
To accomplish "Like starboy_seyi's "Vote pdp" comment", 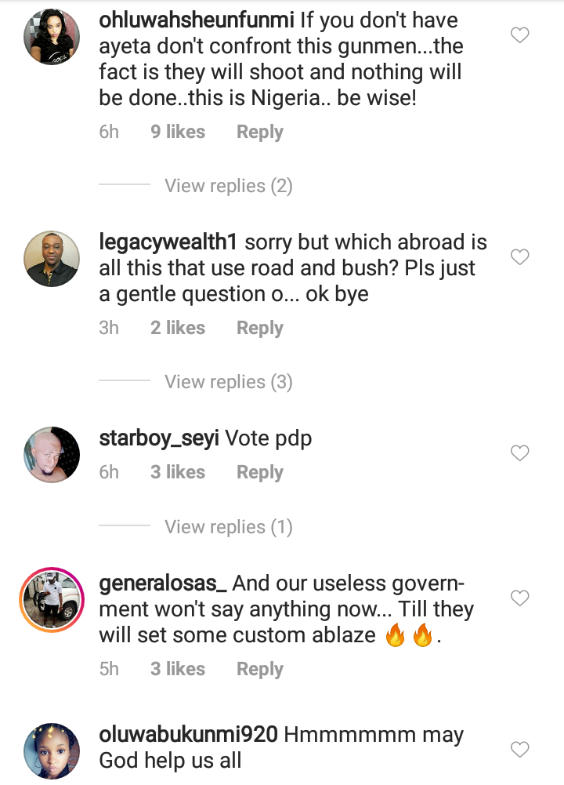I will (x=519, y=453).
